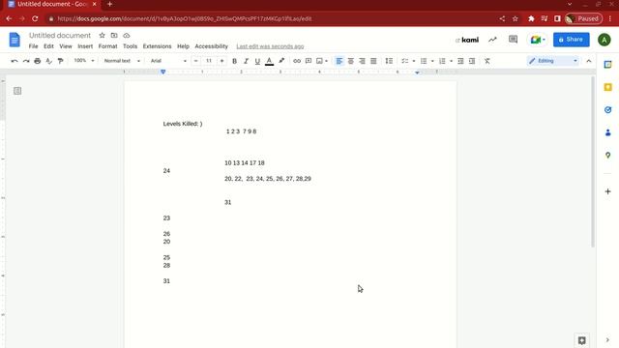Image resolution: width=619 pixels, height=348 pixels.
Task: Open line and paragraph spacing
Action: (389, 61)
